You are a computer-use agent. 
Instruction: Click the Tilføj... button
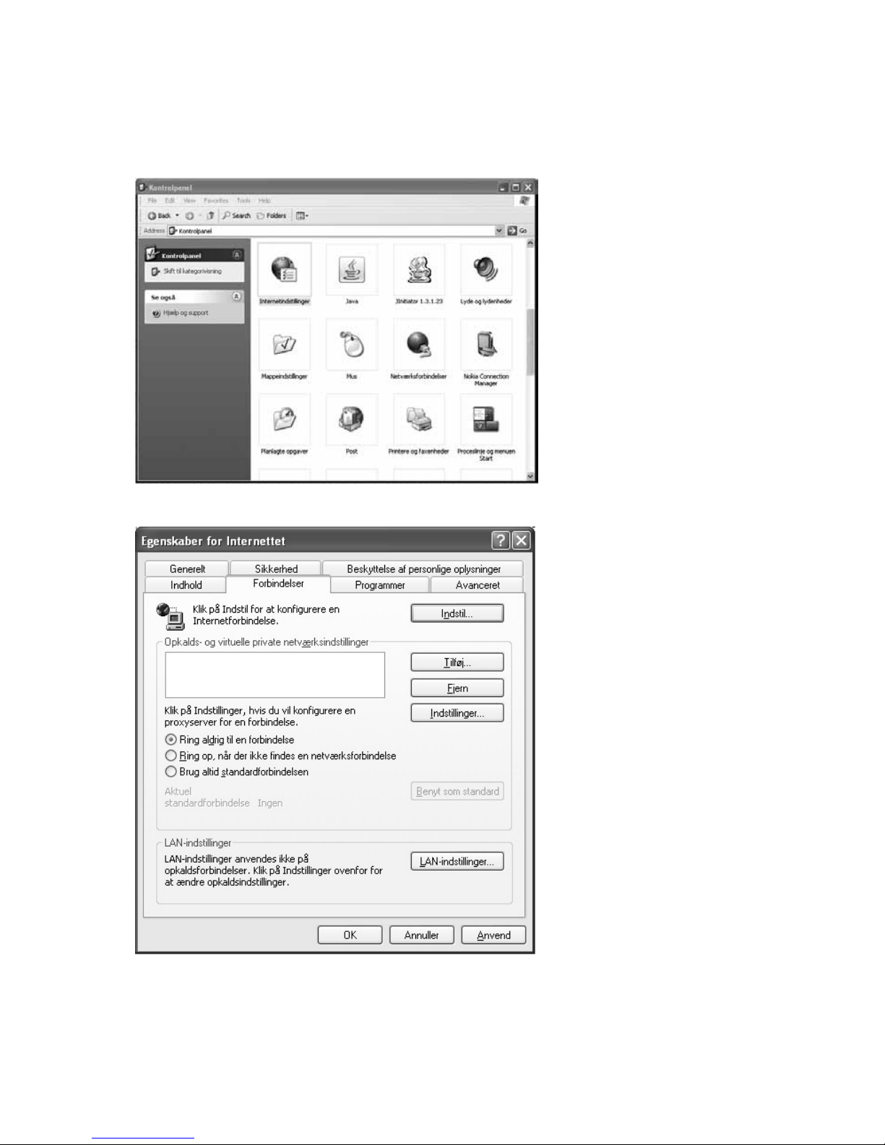click(457, 662)
